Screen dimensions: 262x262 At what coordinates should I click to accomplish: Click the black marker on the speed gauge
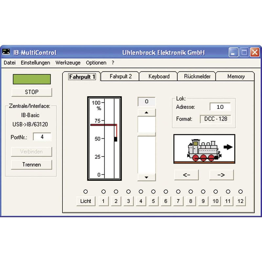point(116,139)
